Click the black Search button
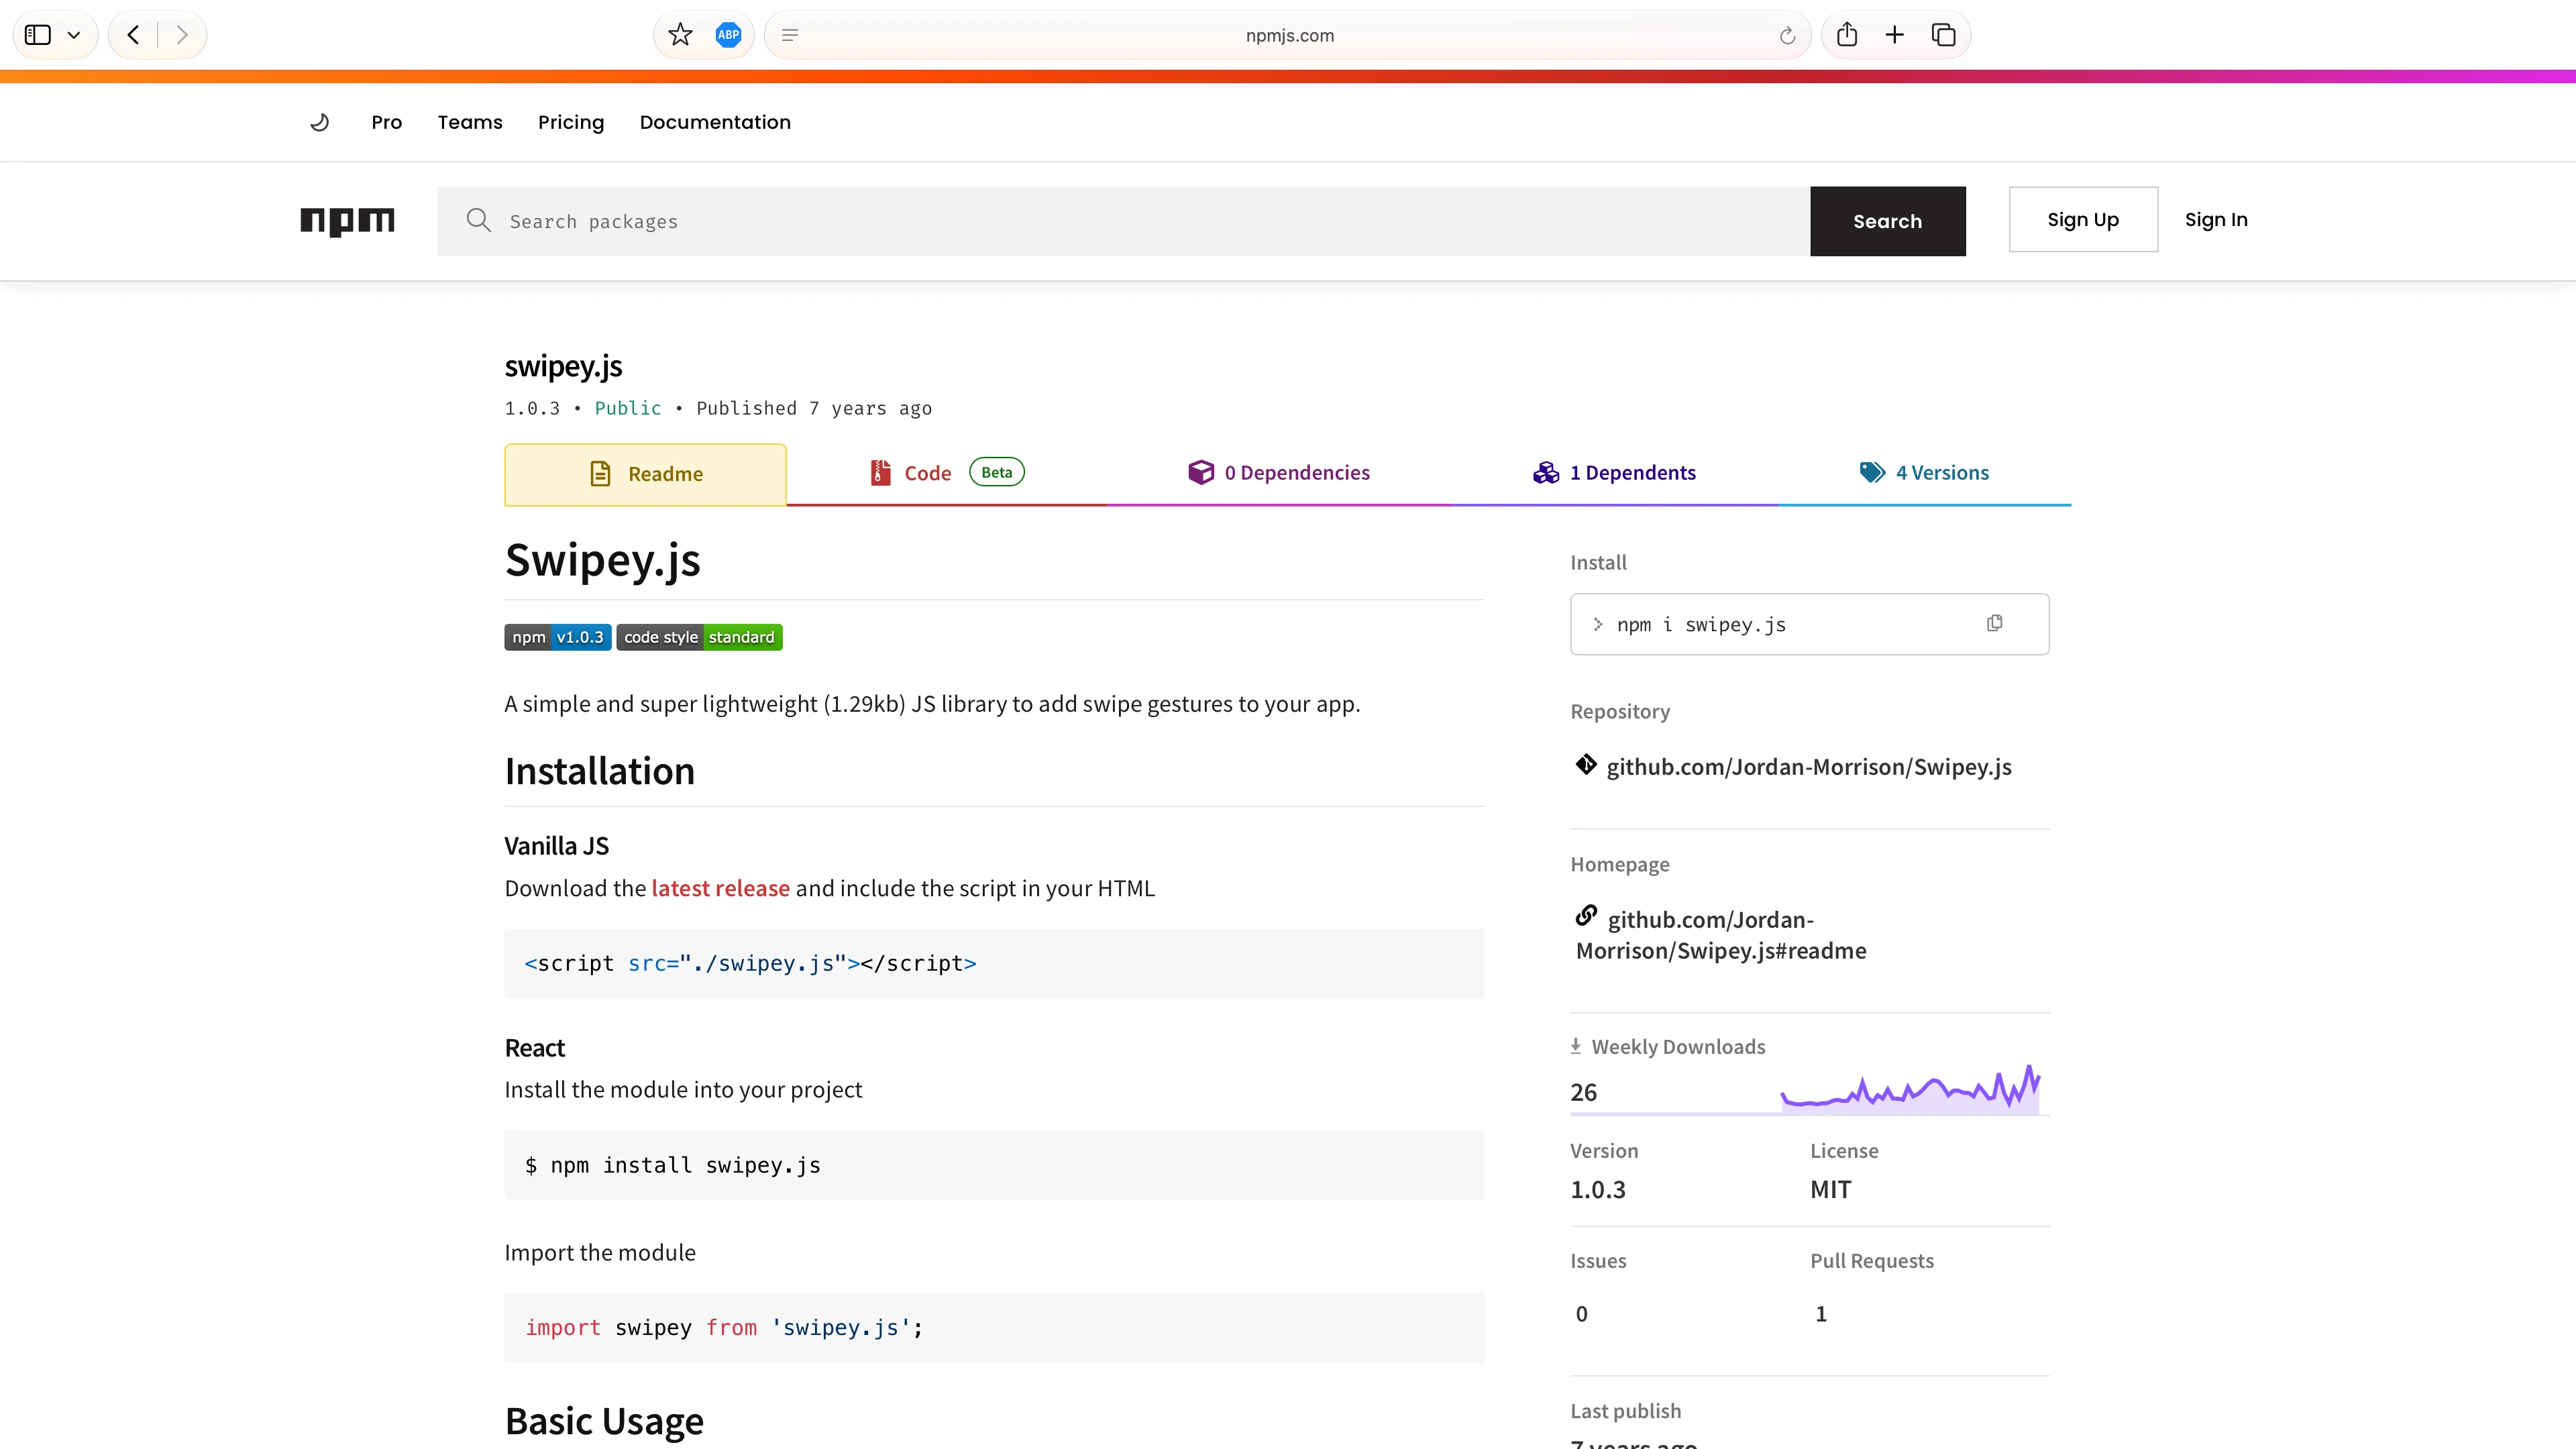The height and width of the screenshot is (1449, 2576). pyautogui.click(x=1887, y=221)
